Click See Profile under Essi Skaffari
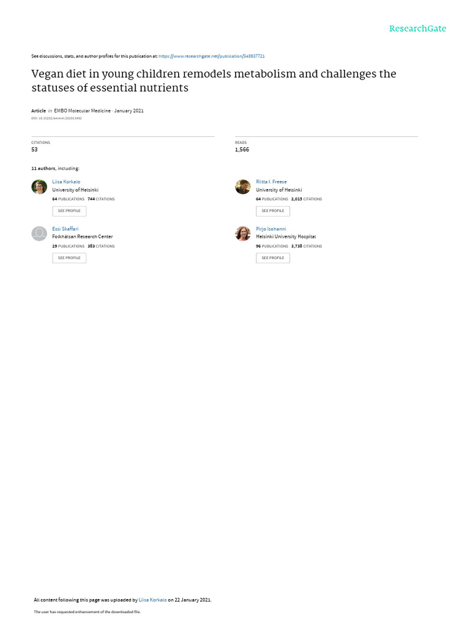470x626 pixels. click(x=69, y=258)
